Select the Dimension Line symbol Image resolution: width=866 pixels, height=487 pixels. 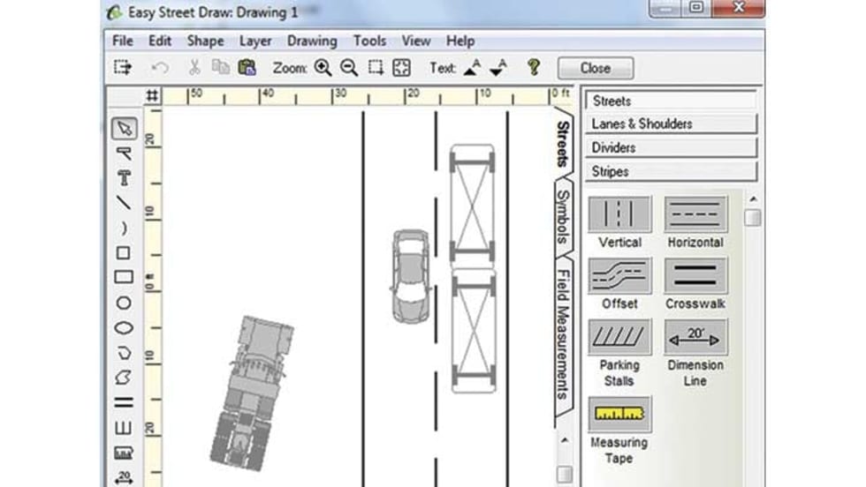pos(695,338)
